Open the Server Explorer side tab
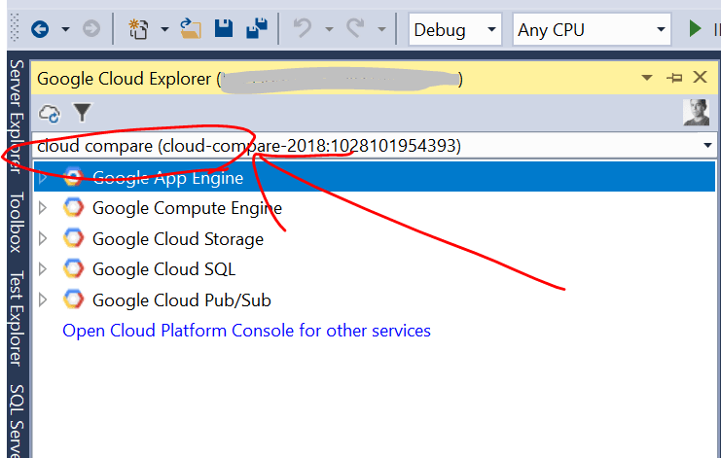 tap(17, 117)
